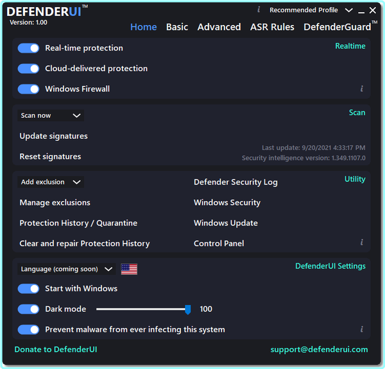Image resolution: width=385 pixels, height=369 pixels.
Task: Open Windows Update
Action: (x=226, y=223)
